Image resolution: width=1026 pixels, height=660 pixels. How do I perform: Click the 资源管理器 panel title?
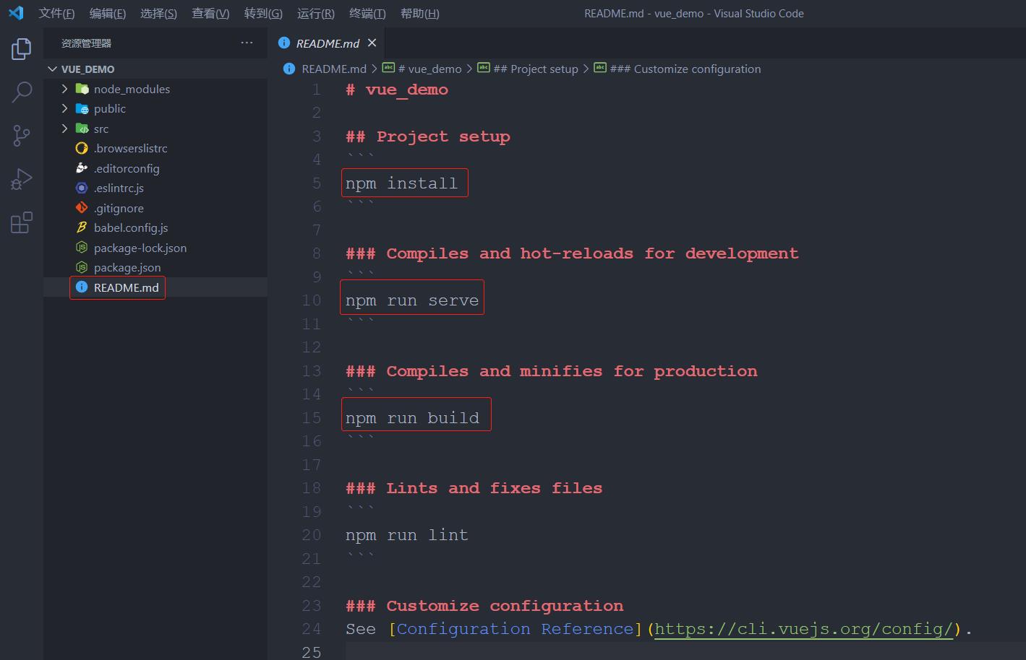pos(86,43)
